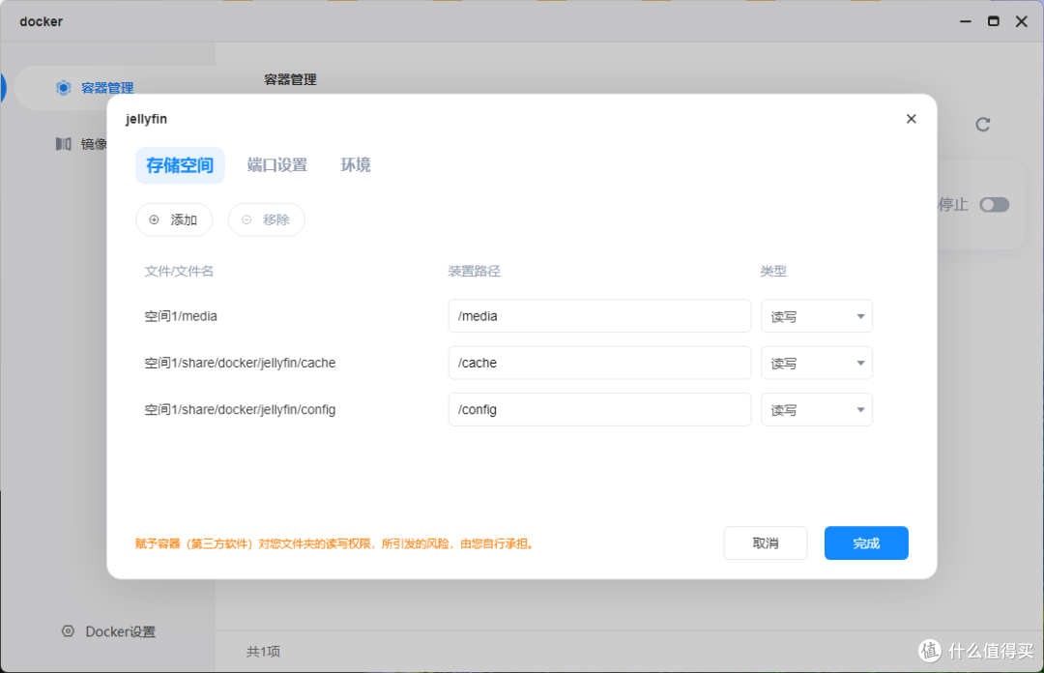The width and height of the screenshot is (1044, 673).
Task: Click 完成 to finish the settings
Action: point(866,543)
